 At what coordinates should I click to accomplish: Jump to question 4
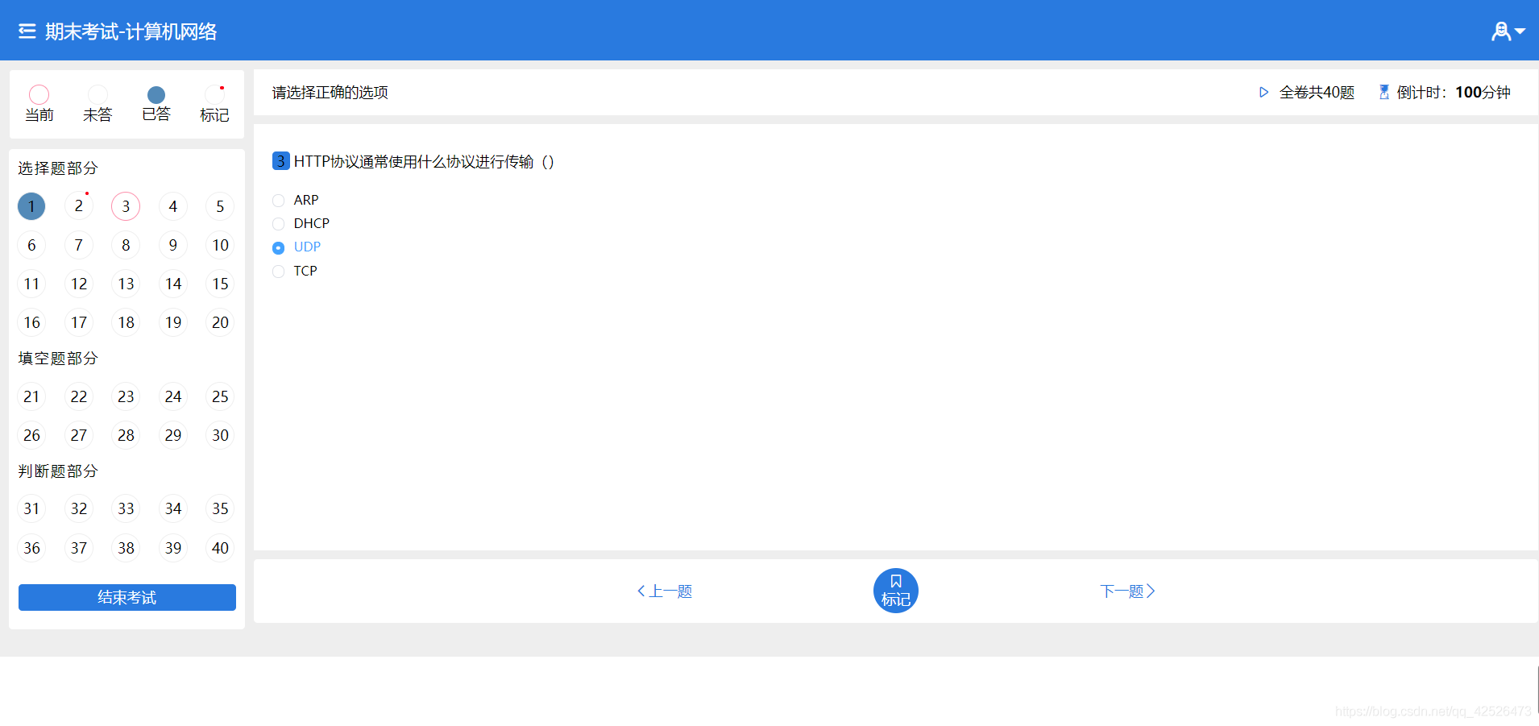click(x=173, y=206)
